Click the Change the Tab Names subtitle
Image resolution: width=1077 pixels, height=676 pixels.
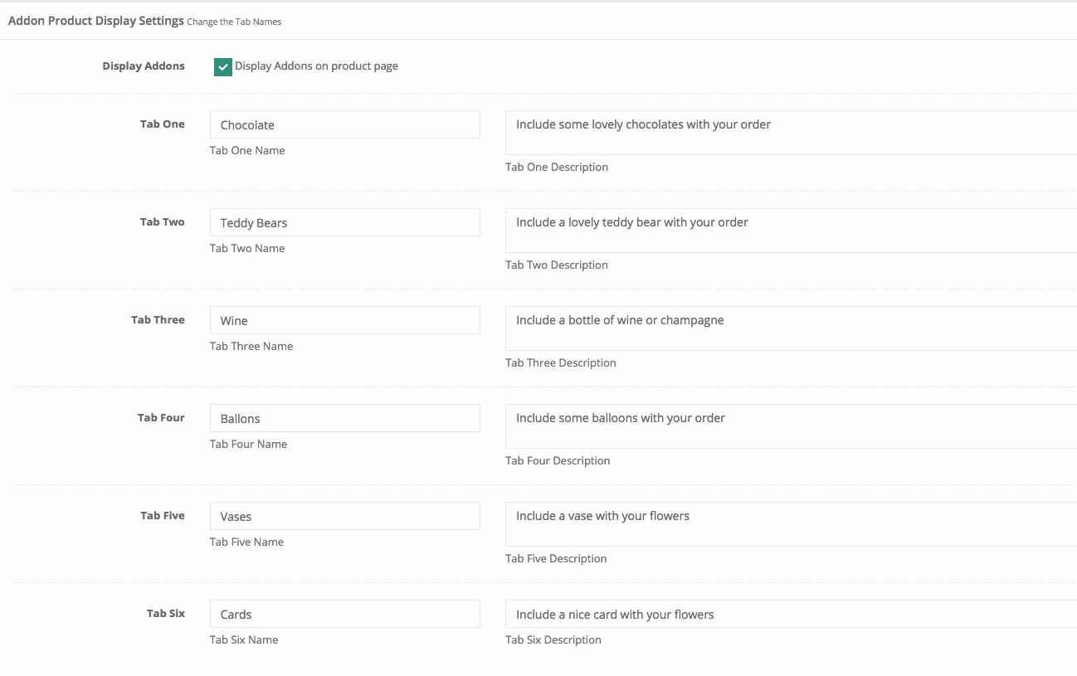(x=234, y=22)
